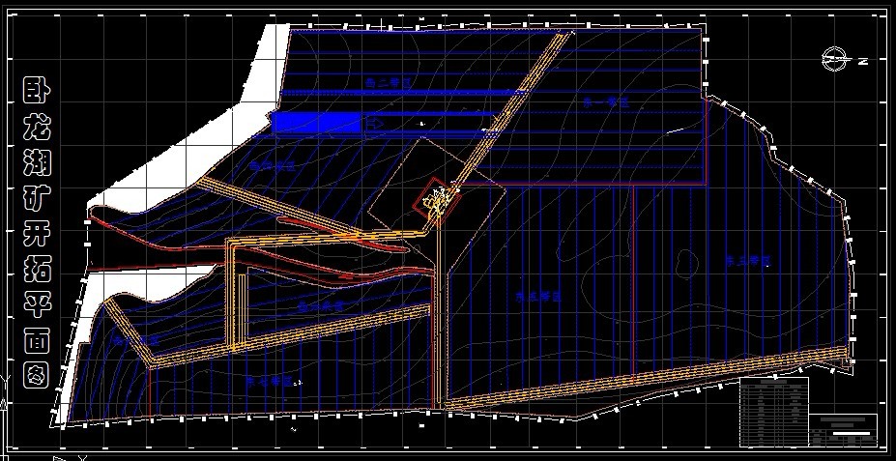Select the title character 矿
Screen dimensions: 896x461
point(37,198)
